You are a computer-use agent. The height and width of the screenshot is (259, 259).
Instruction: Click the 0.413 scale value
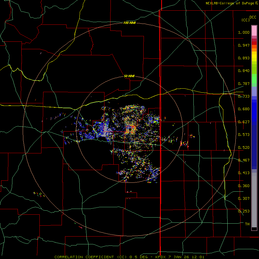pyautogui.click(x=244, y=173)
